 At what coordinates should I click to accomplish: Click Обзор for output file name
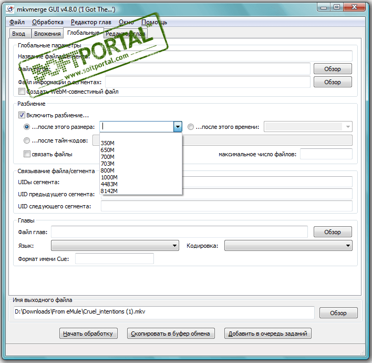(338, 313)
